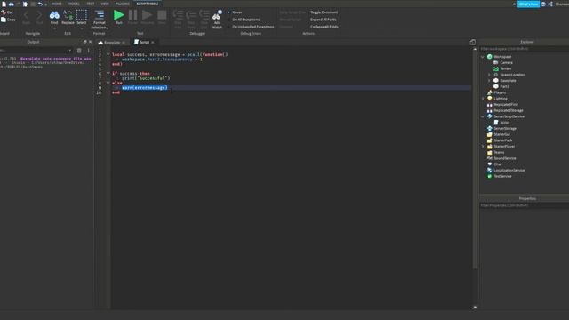Click Collapse All Folds action
Screen dimensions: 569x320
click(324, 27)
